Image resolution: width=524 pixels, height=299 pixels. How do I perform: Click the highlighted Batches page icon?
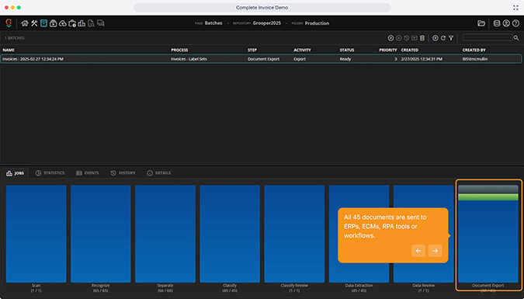(43, 23)
